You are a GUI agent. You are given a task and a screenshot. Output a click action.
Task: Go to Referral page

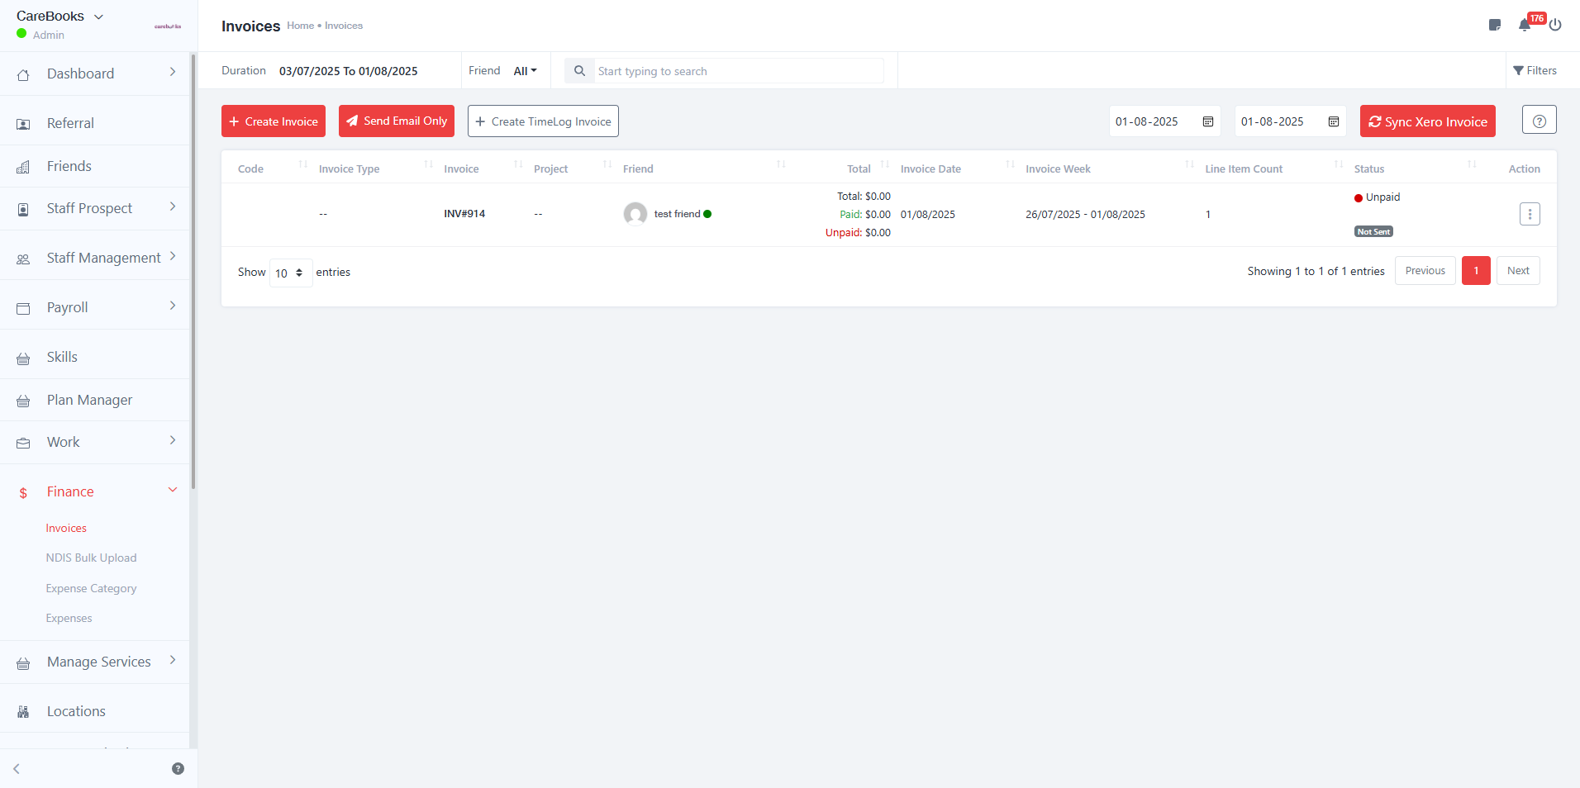70,123
